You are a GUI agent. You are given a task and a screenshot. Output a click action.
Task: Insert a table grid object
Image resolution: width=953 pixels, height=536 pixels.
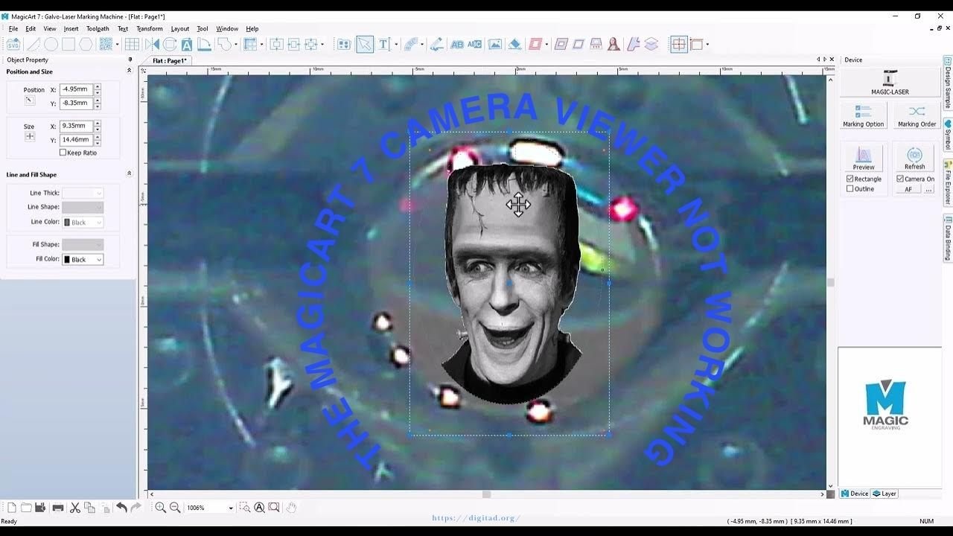point(132,45)
